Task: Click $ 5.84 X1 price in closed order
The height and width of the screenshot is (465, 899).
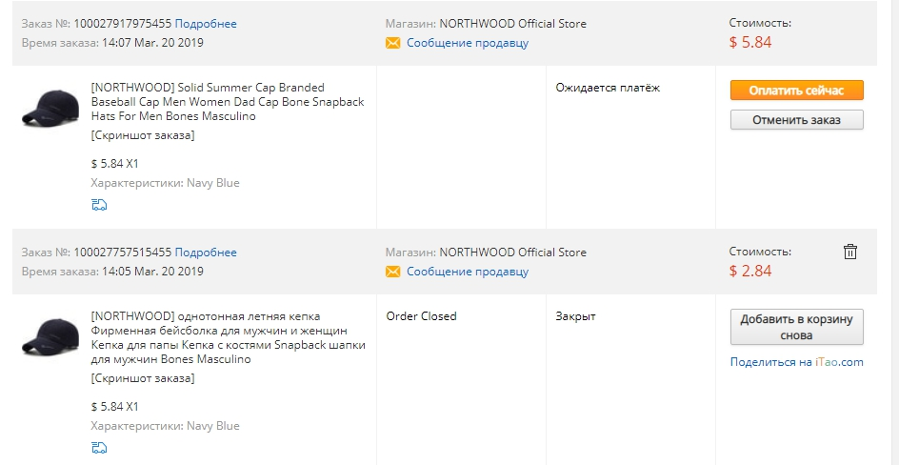Action: (x=114, y=407)
